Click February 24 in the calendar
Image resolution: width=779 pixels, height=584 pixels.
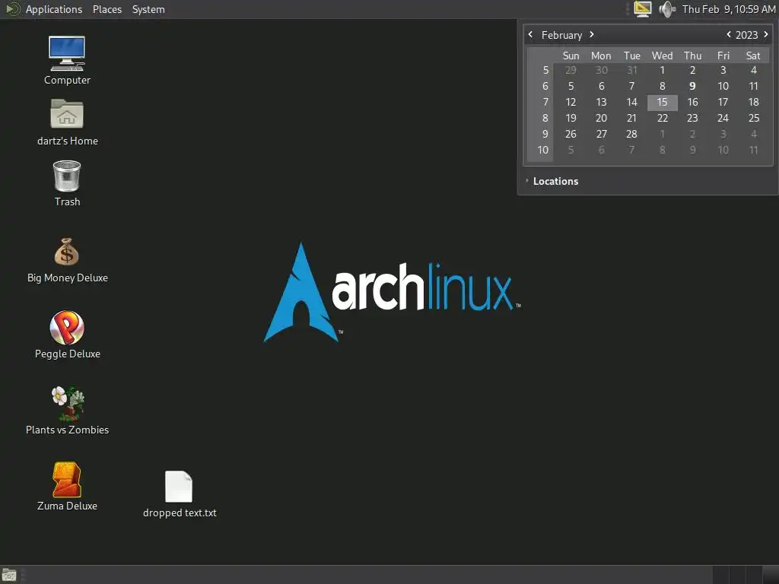click(x=723, y=118)
